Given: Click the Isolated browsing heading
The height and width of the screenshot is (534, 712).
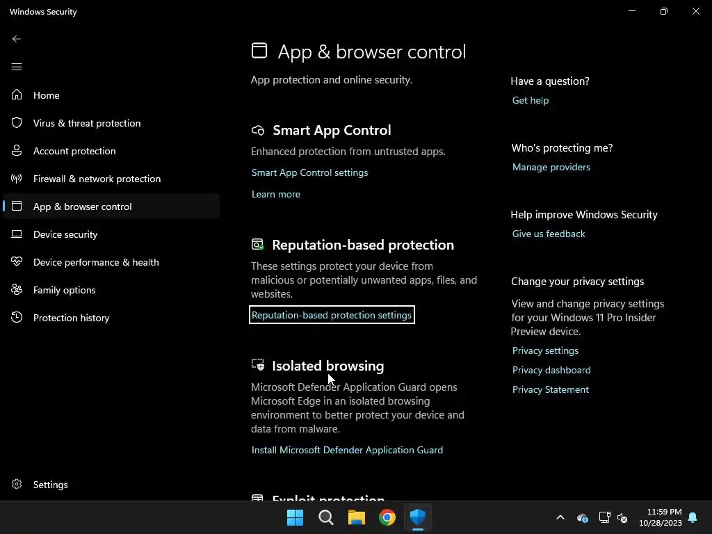Looking at the screenshot, I should 328,366.
